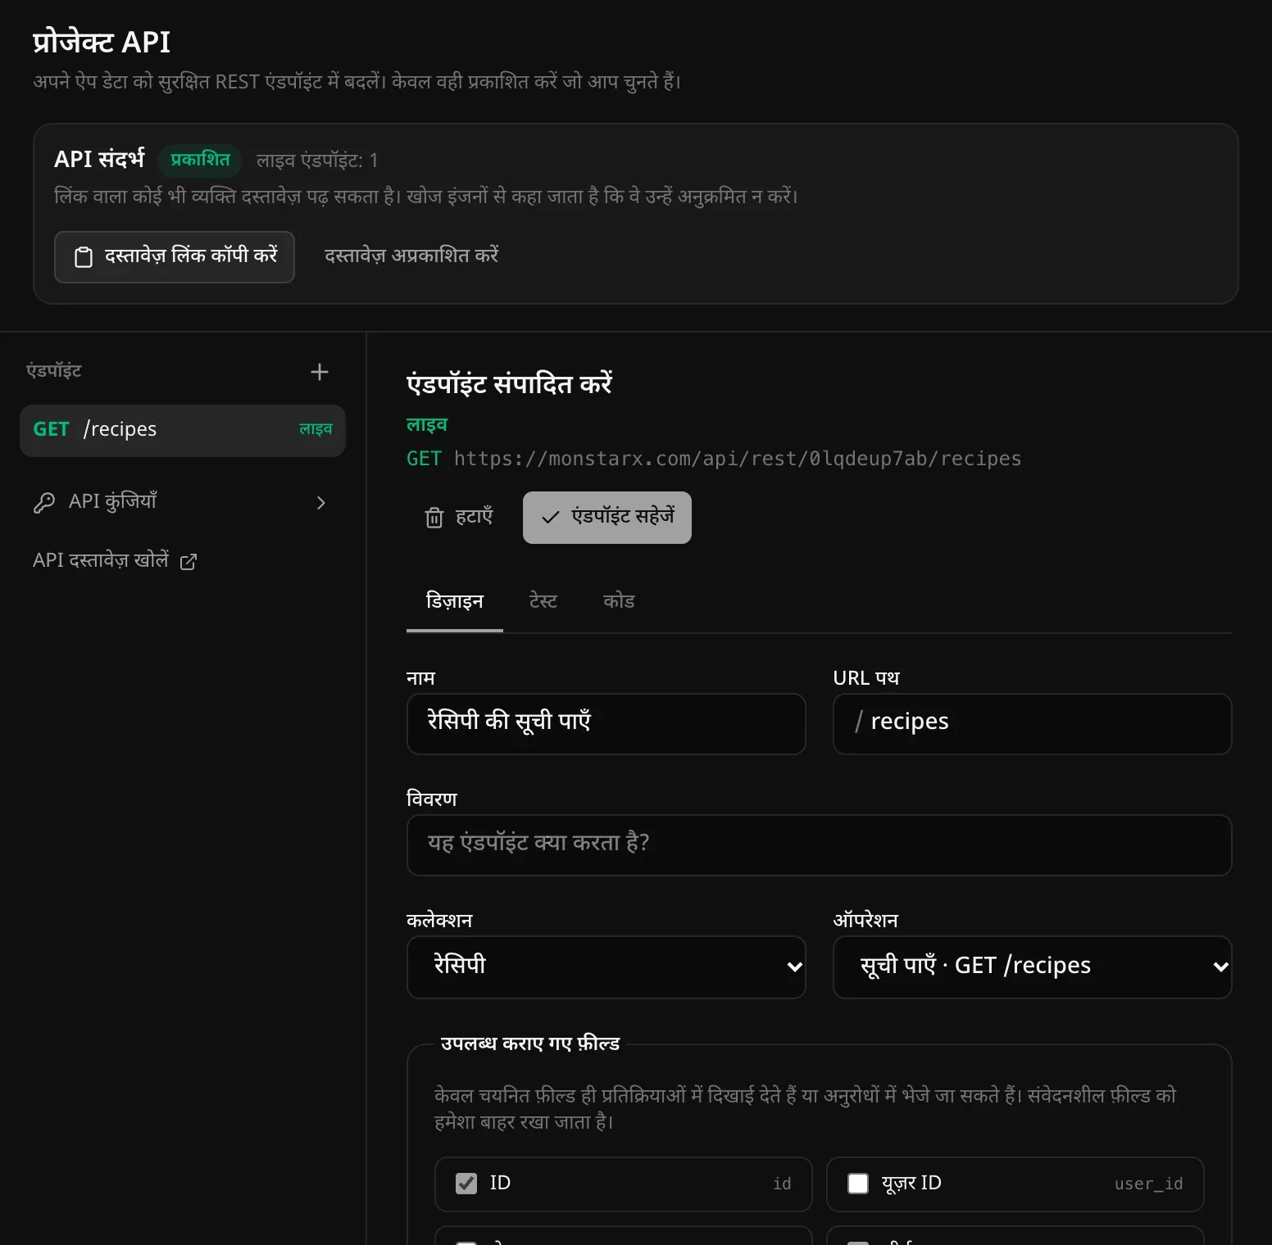Screen dimensions: 1272x1245
Task: Click the user_id field key text
Action: (1148, 1184)
